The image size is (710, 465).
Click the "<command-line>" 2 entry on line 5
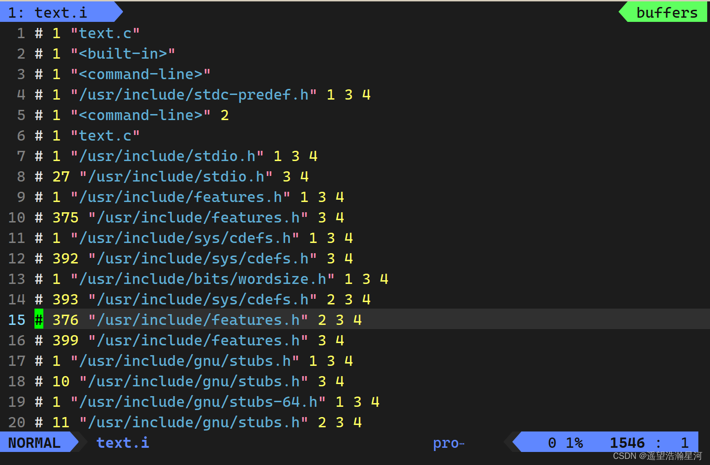point(150,115)
